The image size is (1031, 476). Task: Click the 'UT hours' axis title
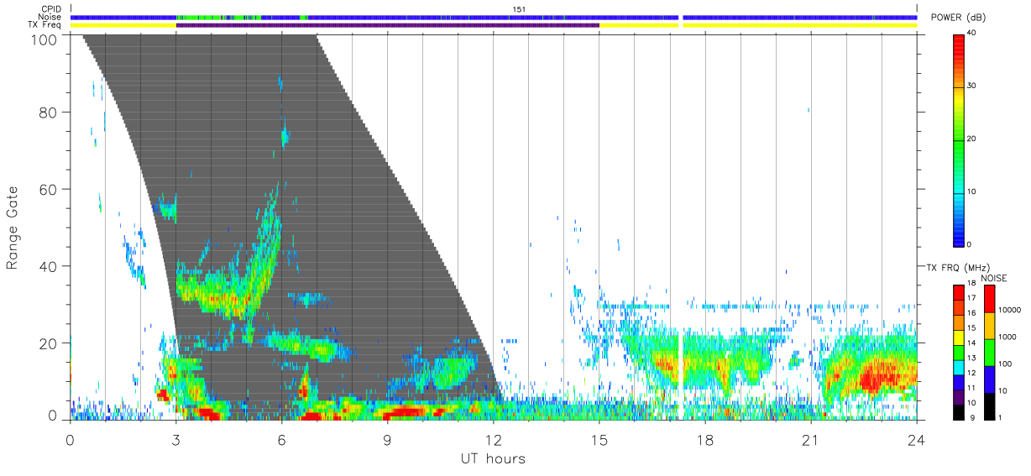coord(493,458)
